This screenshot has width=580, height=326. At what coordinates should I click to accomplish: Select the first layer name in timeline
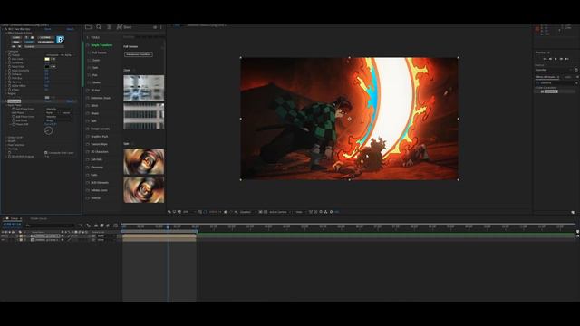pyautogui.click(x=46, y=235)
